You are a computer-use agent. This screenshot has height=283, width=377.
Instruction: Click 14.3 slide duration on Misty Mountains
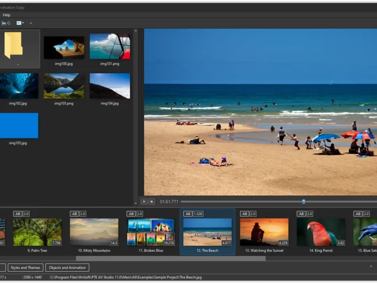114,243
